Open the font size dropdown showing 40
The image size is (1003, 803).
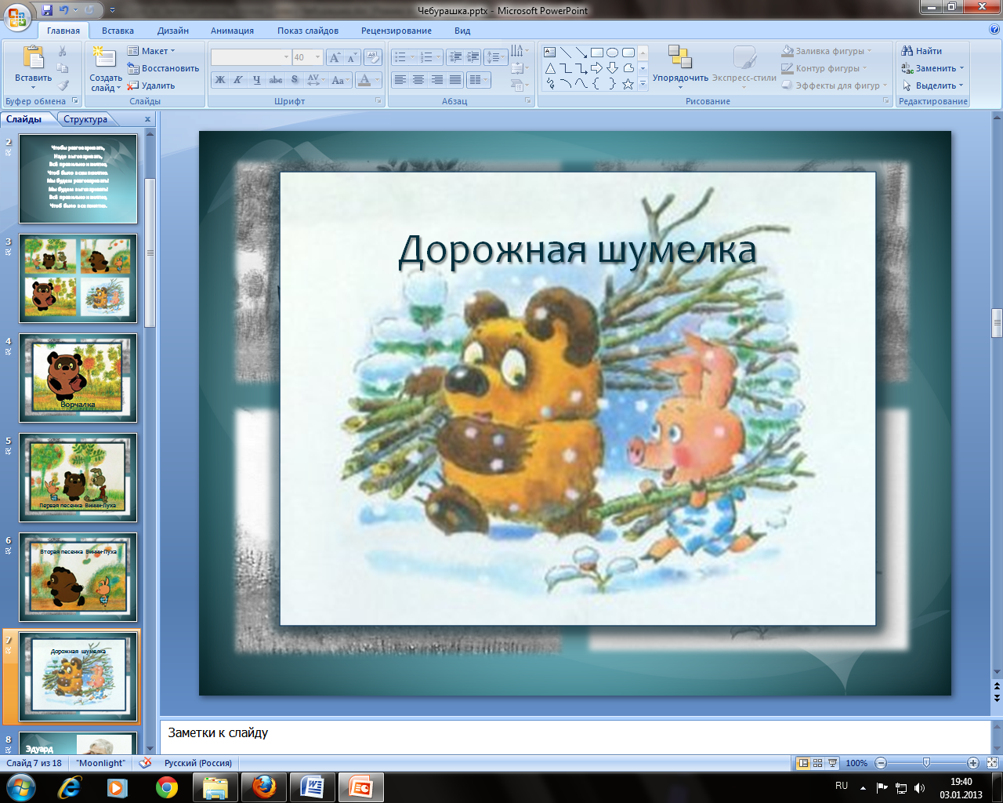click(x=307, y=57)
